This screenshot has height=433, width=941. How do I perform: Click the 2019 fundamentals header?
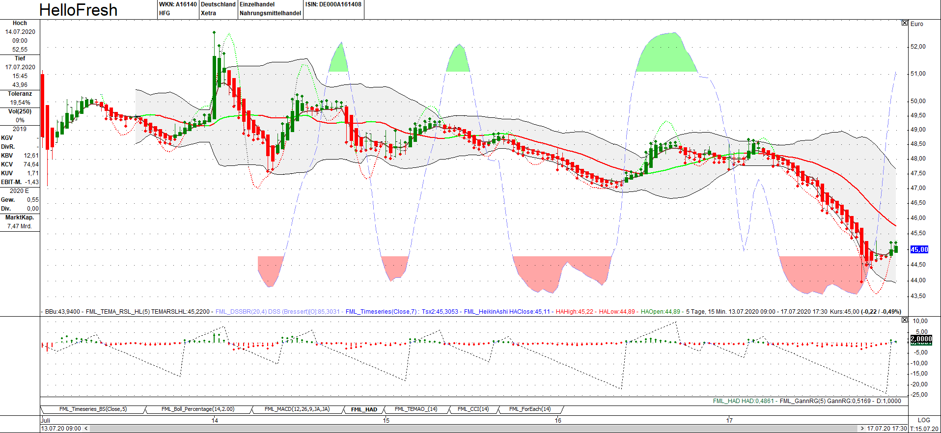click(20, 129)
